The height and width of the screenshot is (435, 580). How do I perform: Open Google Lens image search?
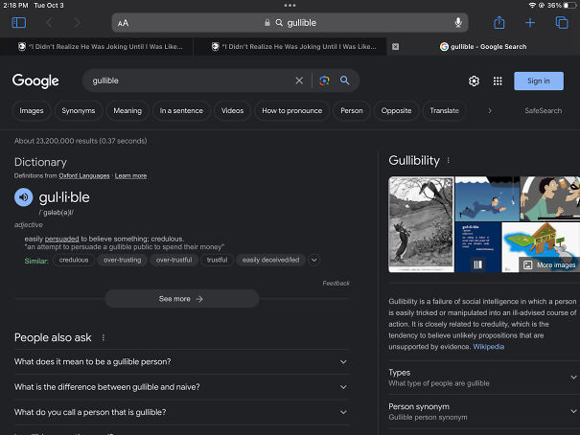click(325, 81)
